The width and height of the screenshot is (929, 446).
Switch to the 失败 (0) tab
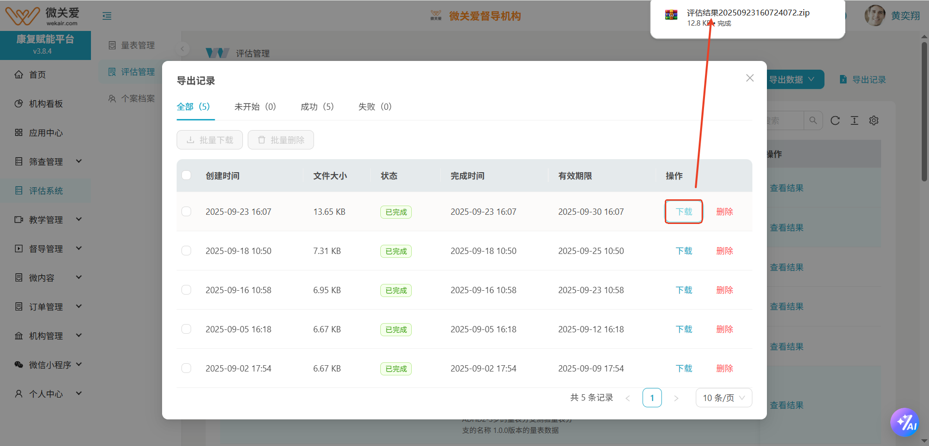(375, 106)
